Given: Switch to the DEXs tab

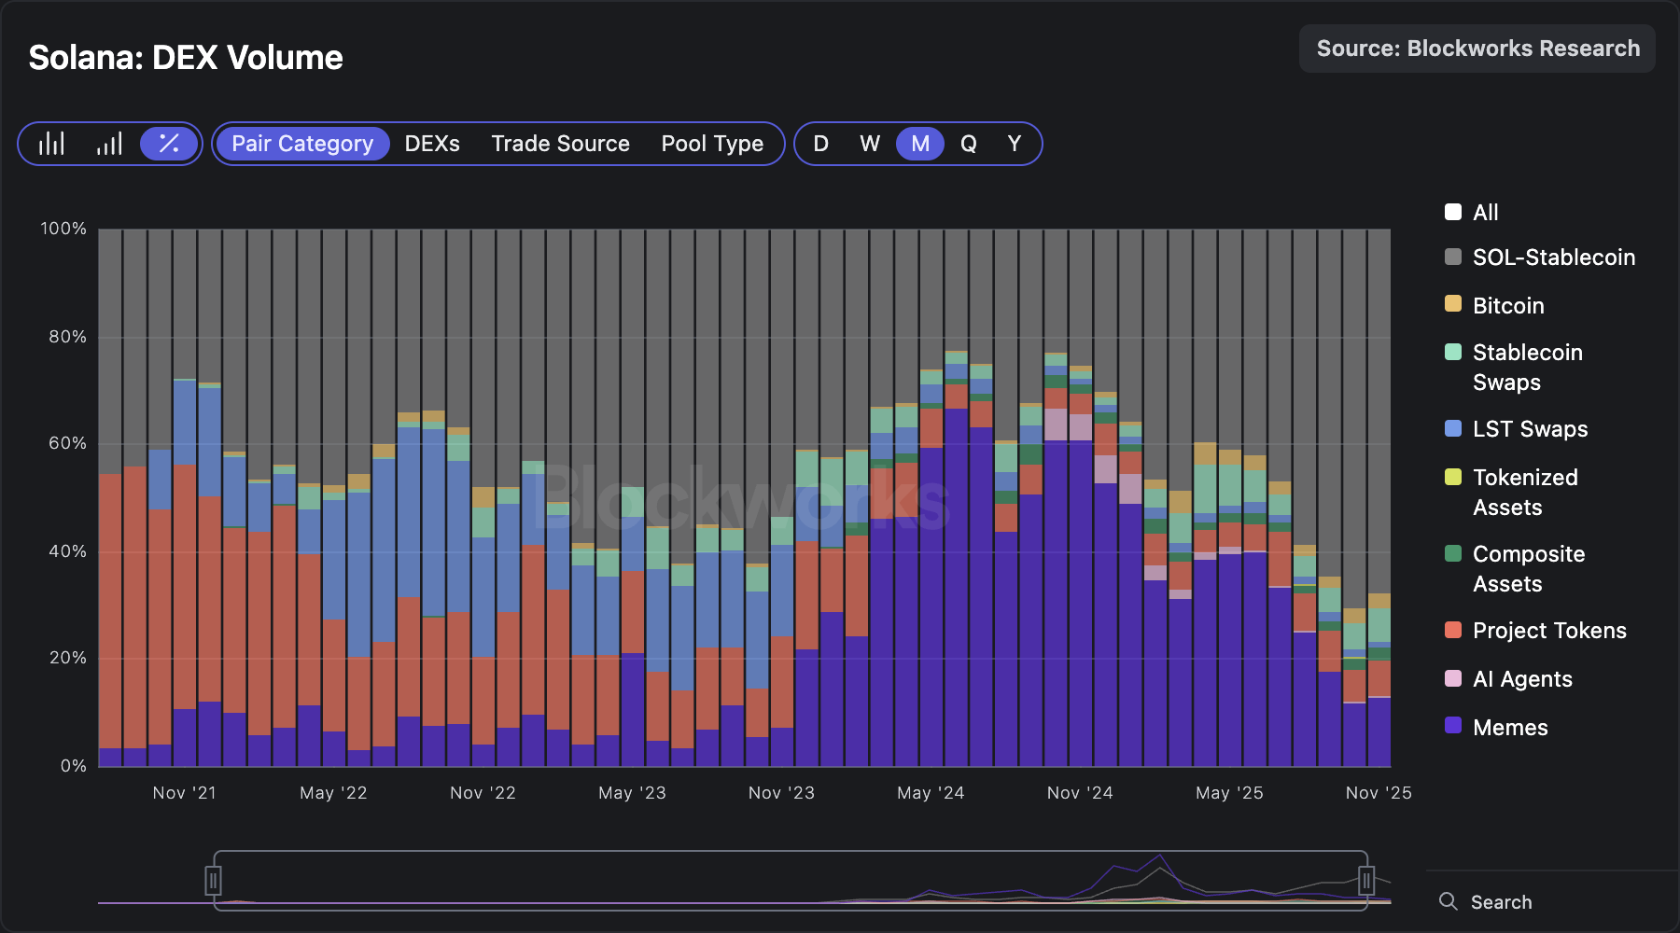Looking at the screenshot, I should [x=432, y=144].
